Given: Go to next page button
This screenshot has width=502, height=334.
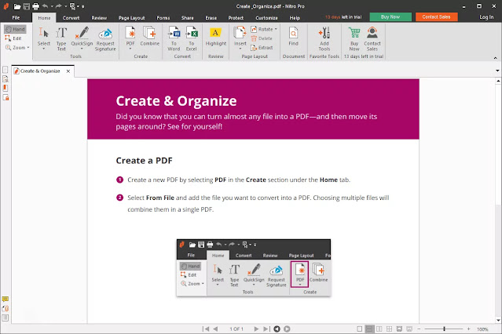Looking at the screenshot, I should (256, 329).
